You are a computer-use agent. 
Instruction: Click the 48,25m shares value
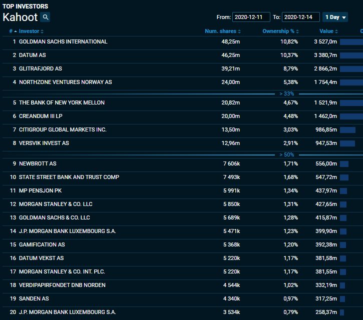pos(231,42)
